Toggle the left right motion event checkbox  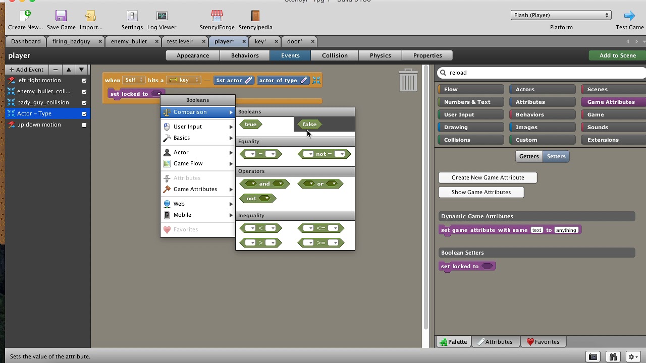(x=84, y=81)
